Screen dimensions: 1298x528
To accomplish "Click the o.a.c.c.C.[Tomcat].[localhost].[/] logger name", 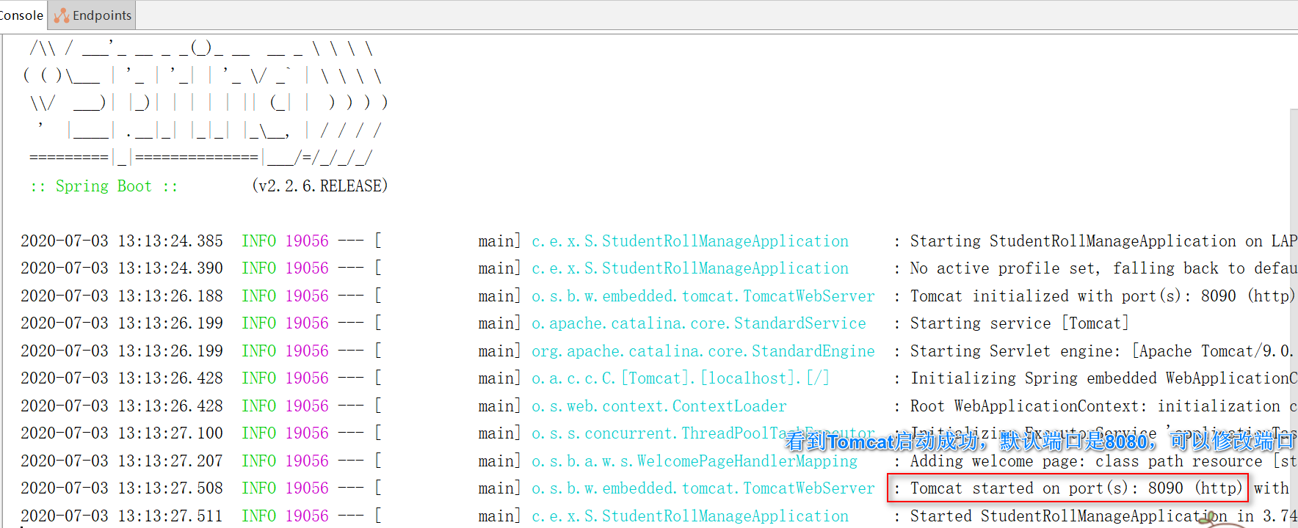I will [x=680, y=378].
